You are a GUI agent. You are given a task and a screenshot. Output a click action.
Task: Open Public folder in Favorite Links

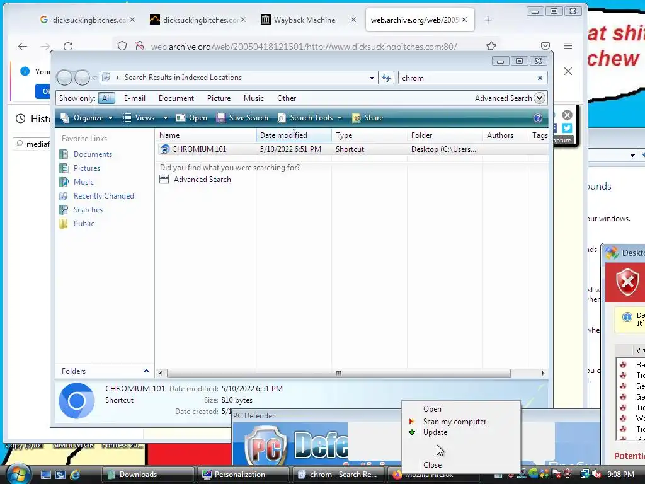84,224
